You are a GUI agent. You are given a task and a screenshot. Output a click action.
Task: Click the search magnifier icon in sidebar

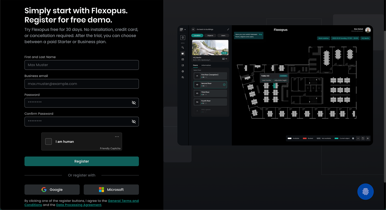point(183,47)
